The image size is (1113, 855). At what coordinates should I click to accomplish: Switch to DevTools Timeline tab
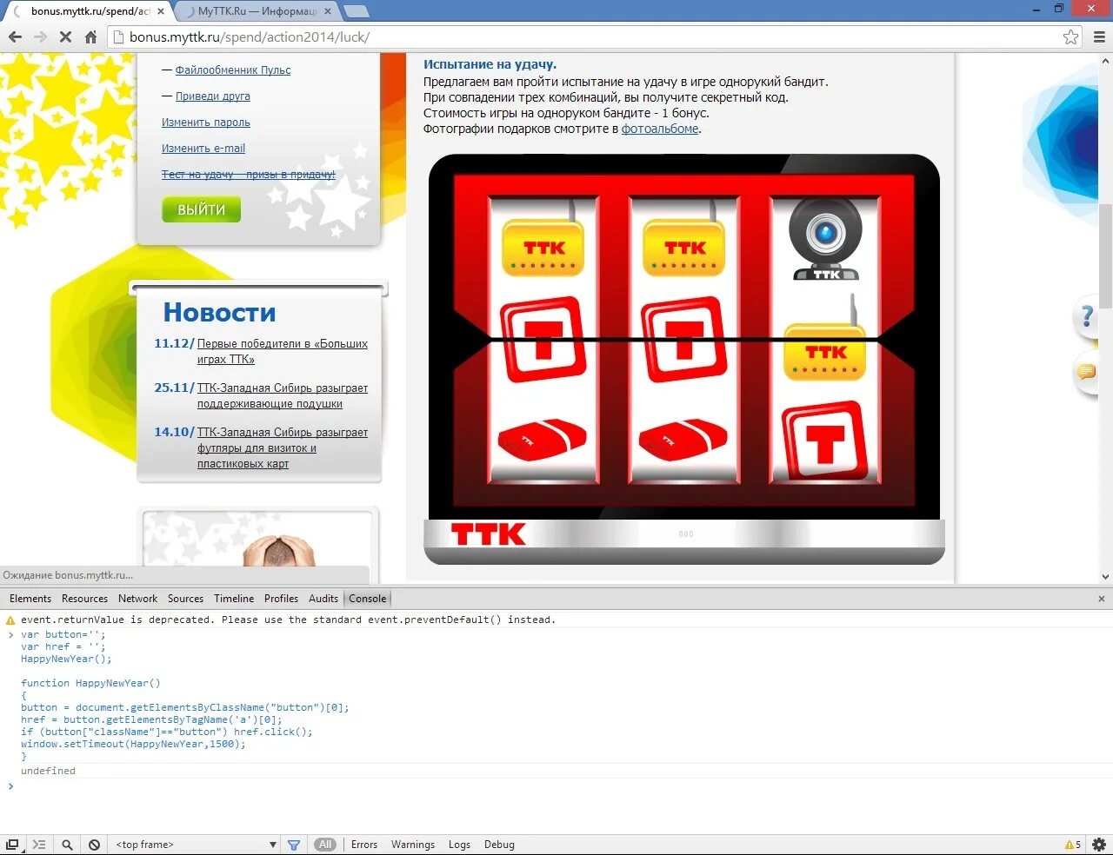tap(234, 599)
